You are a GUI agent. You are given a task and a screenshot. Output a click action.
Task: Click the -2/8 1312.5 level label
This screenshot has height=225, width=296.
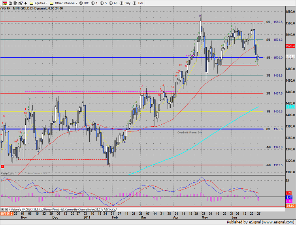[x=274, y=165]
